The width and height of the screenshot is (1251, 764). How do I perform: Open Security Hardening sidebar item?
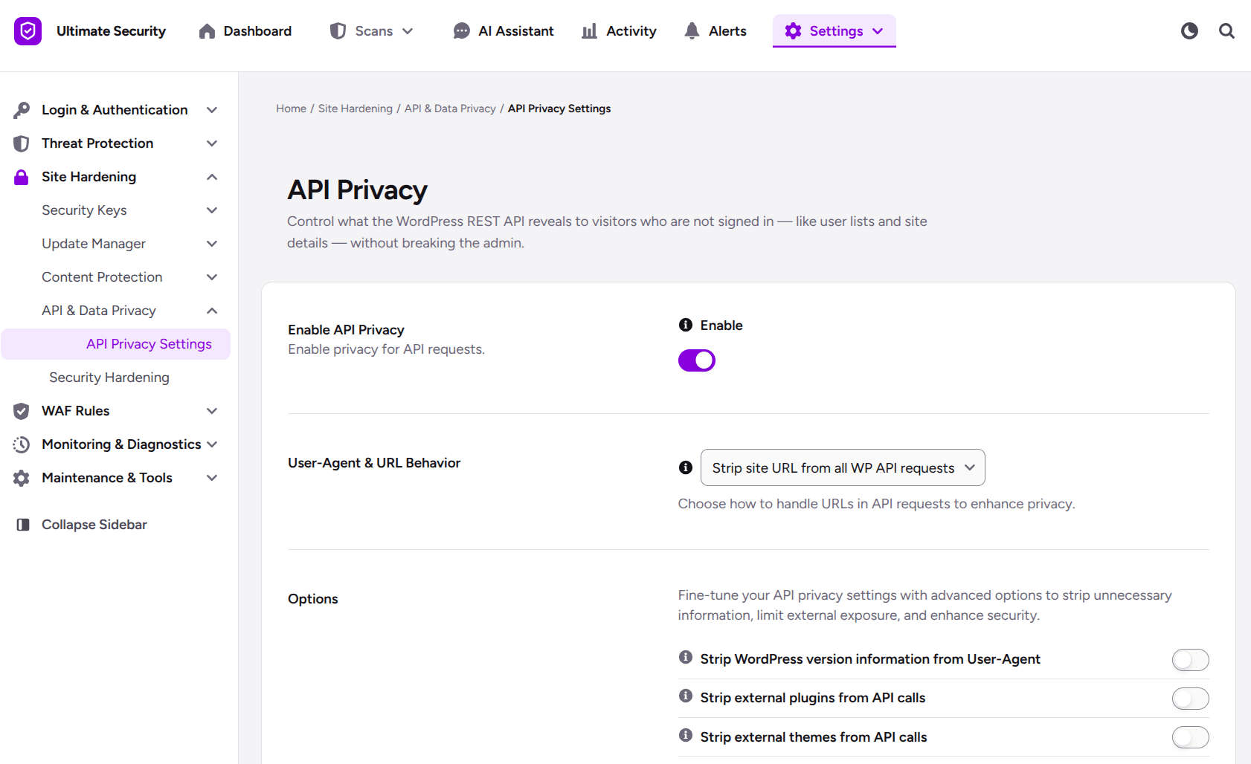coord(109,378)
